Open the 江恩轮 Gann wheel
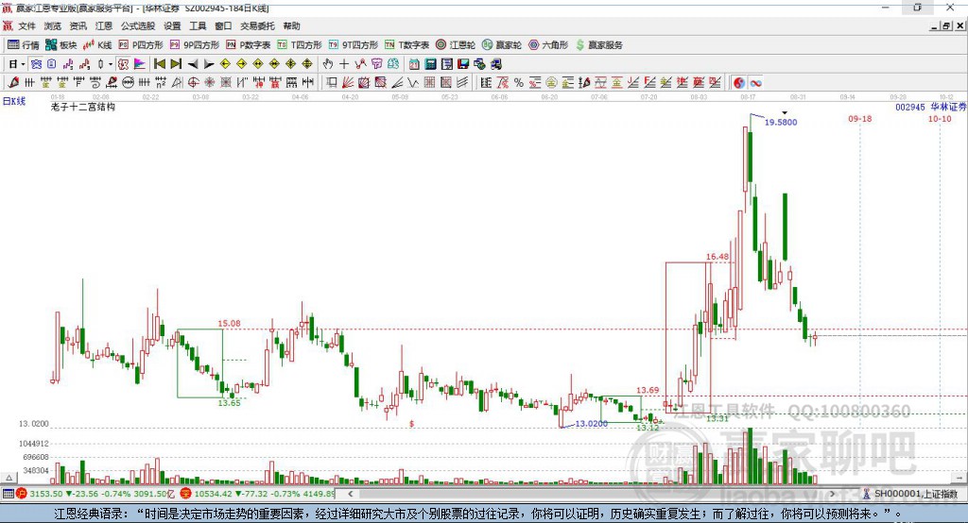Image resolution: width=968 pixels, height=523 pixels. [455, 45]
